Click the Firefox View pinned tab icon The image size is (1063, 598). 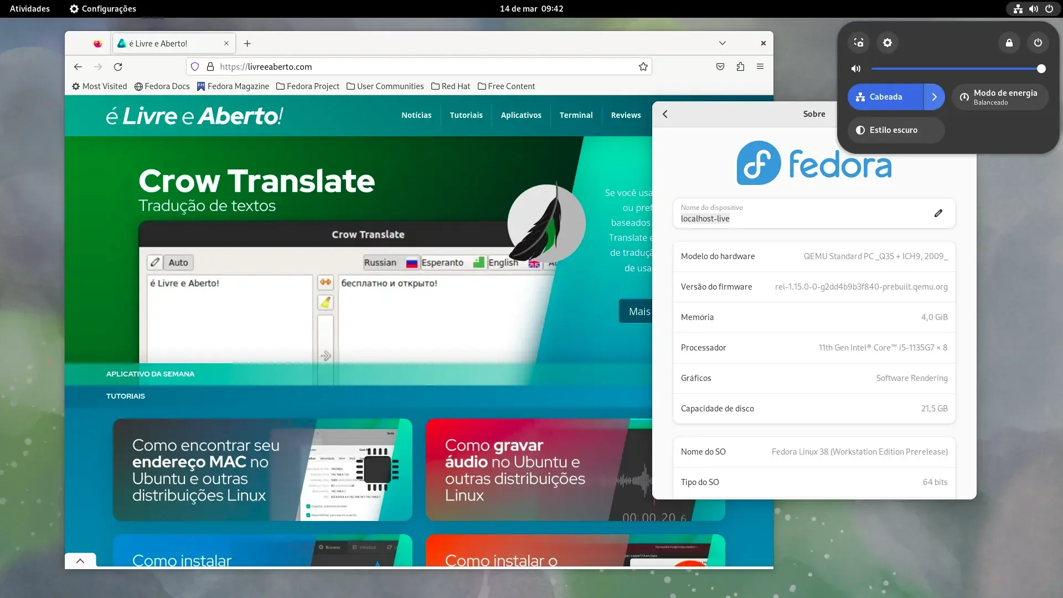click(97, 43)
